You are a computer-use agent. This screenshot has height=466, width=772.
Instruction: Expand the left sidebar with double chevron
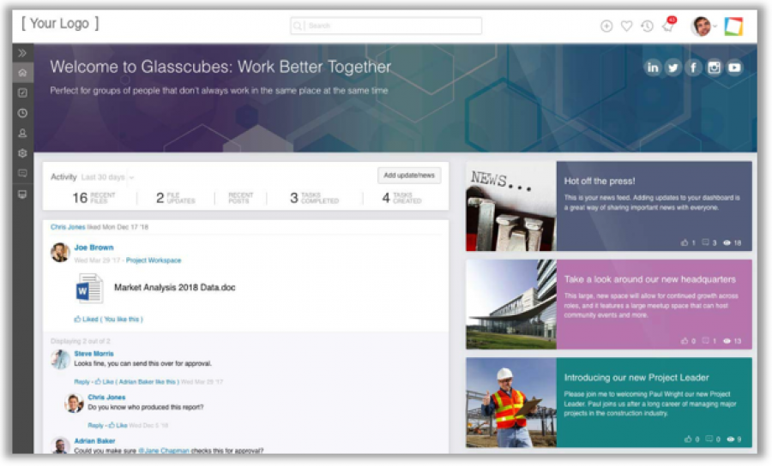click(22, 53)
